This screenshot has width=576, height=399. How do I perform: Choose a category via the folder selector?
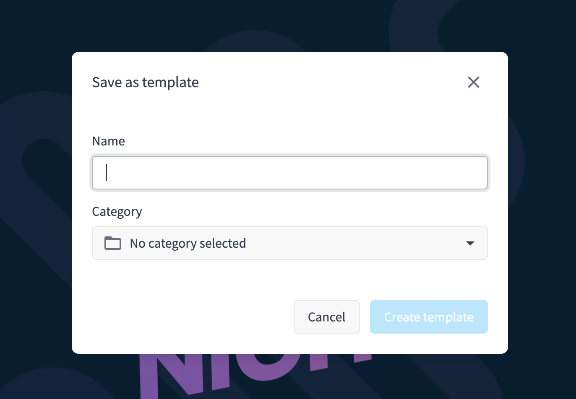click(x=290, y=243)
